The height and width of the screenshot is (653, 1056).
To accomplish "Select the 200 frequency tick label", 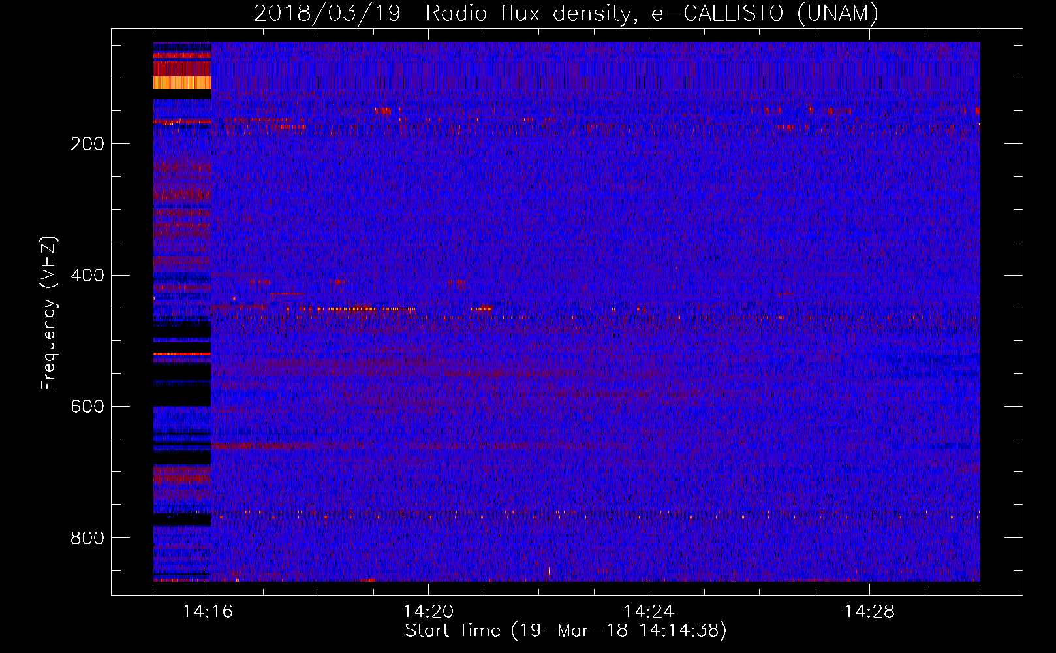I will coord(87,144).
